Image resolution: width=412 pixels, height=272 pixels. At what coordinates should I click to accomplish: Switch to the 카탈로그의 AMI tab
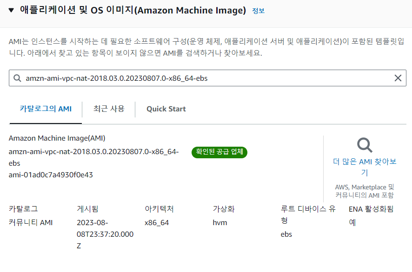[46, 109]
